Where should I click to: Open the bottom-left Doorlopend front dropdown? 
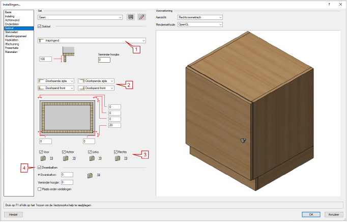[x=56, y=88]
